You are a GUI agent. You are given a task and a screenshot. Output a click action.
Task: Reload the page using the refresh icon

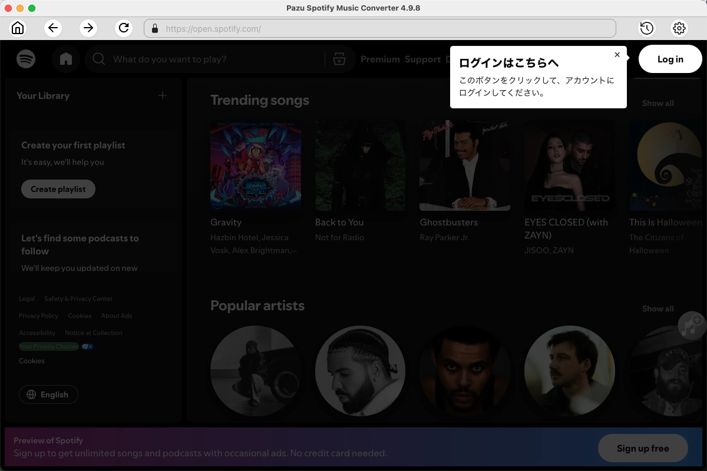coord(124,28)
